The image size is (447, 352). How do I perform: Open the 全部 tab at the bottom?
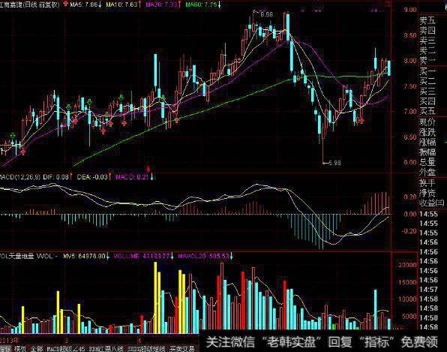tap(37, 349)
